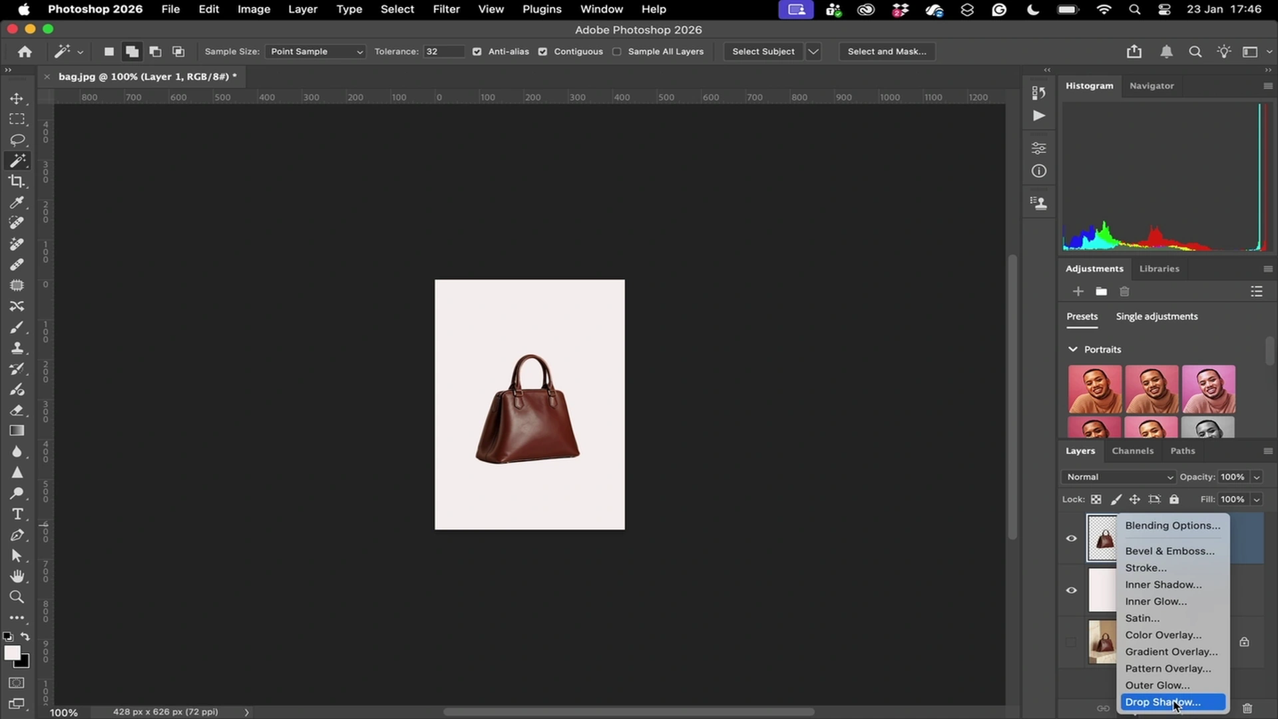Open the Normal blend mode dropdown
Image resolution: width=1278 pixels, height=719 pixels.
point(1119,477)
